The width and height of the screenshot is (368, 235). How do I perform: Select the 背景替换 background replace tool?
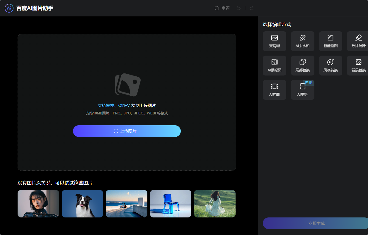[358, 66]
